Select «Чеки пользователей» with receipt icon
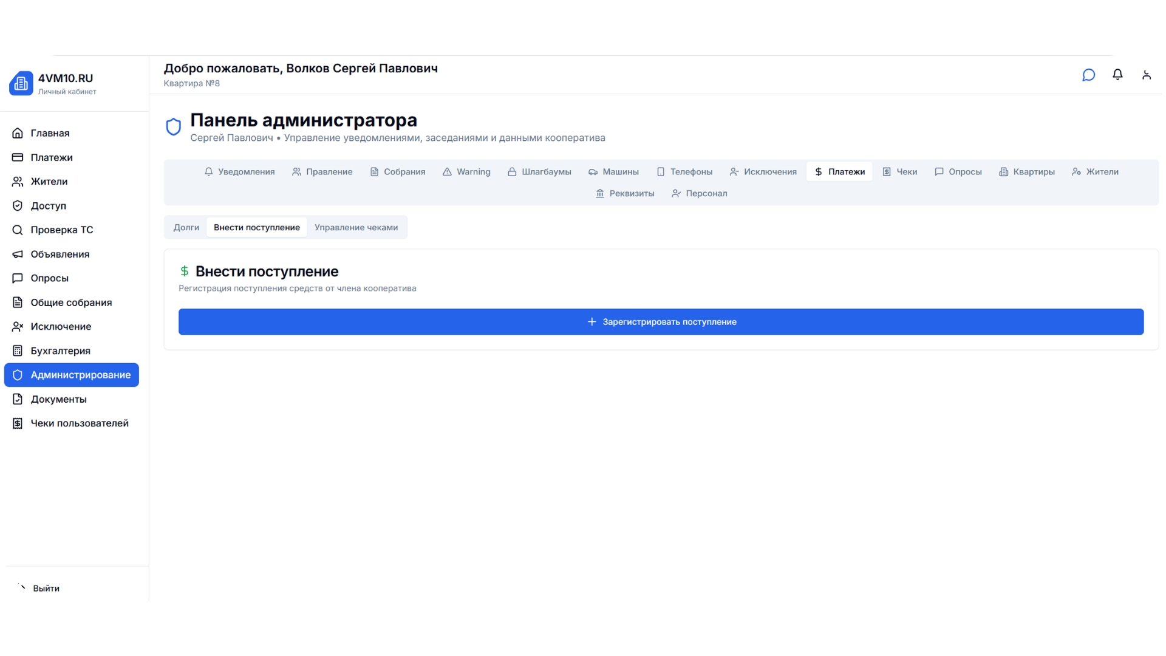 pyautogui.click(x=80, y=423)
